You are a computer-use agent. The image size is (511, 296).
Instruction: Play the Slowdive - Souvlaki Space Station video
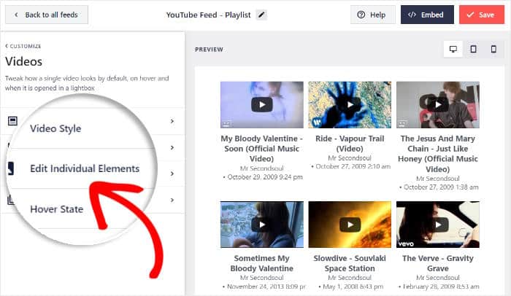(x=350, y=225)
